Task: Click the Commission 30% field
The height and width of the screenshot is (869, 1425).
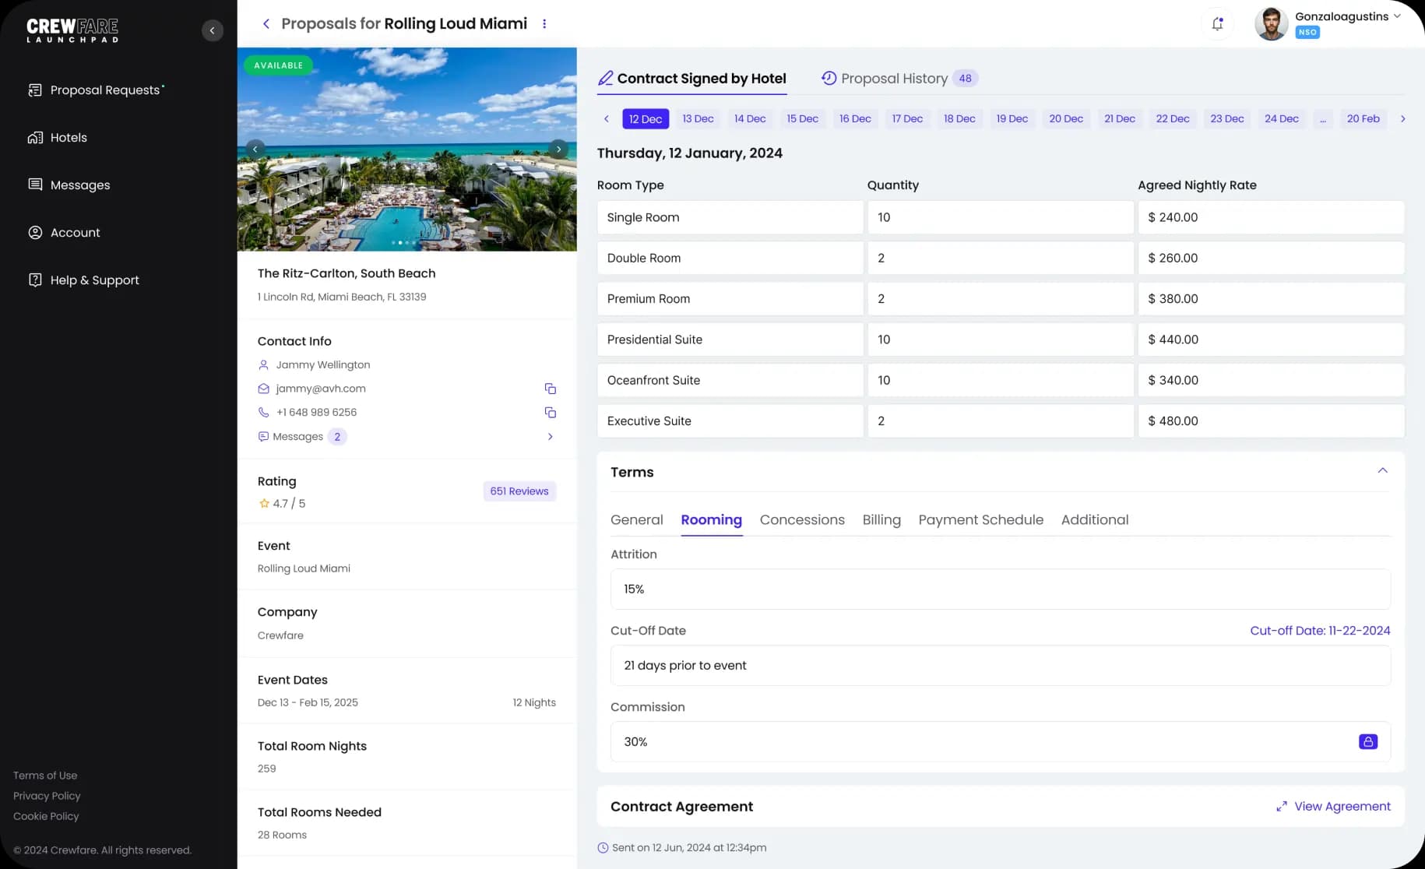Action: coord(1001,742)
